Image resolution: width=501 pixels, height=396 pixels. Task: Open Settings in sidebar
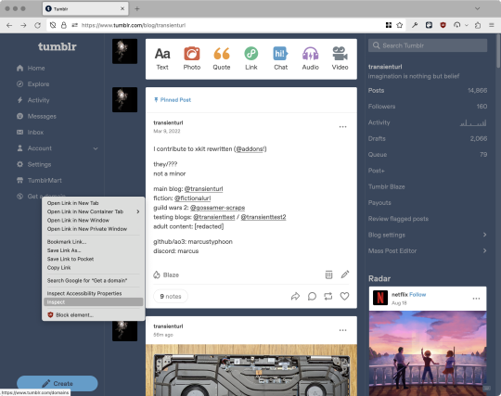[x=34, y=164]
